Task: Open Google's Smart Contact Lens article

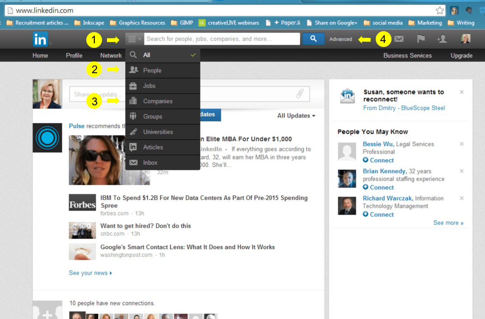Action: pos(187,247)
